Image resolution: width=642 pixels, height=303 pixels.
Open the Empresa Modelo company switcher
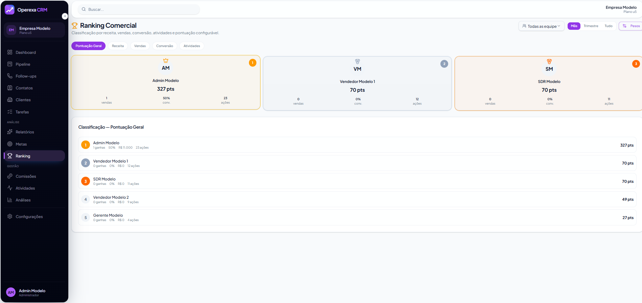coord(34,30)
